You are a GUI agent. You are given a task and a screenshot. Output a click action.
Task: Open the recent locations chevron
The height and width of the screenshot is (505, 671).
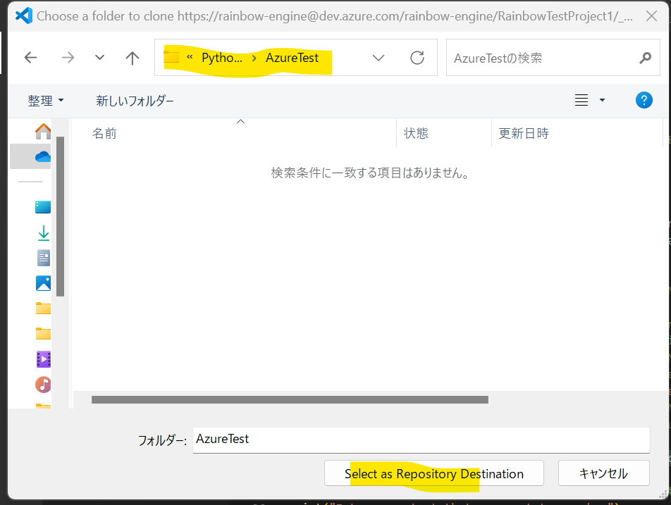(99, 57)
